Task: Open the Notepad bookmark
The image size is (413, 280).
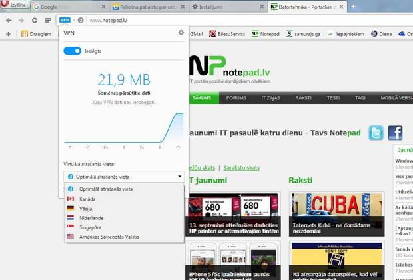Action: tap(266, 34)
